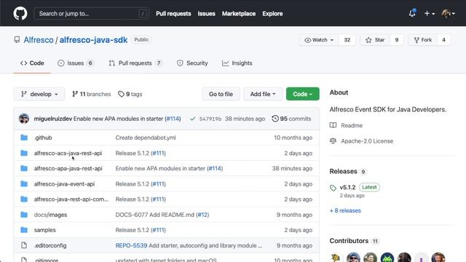Viewport: 466px width, 262px height.
Task: Click the file icon beside .editorconfig
Action: (24, 245)
